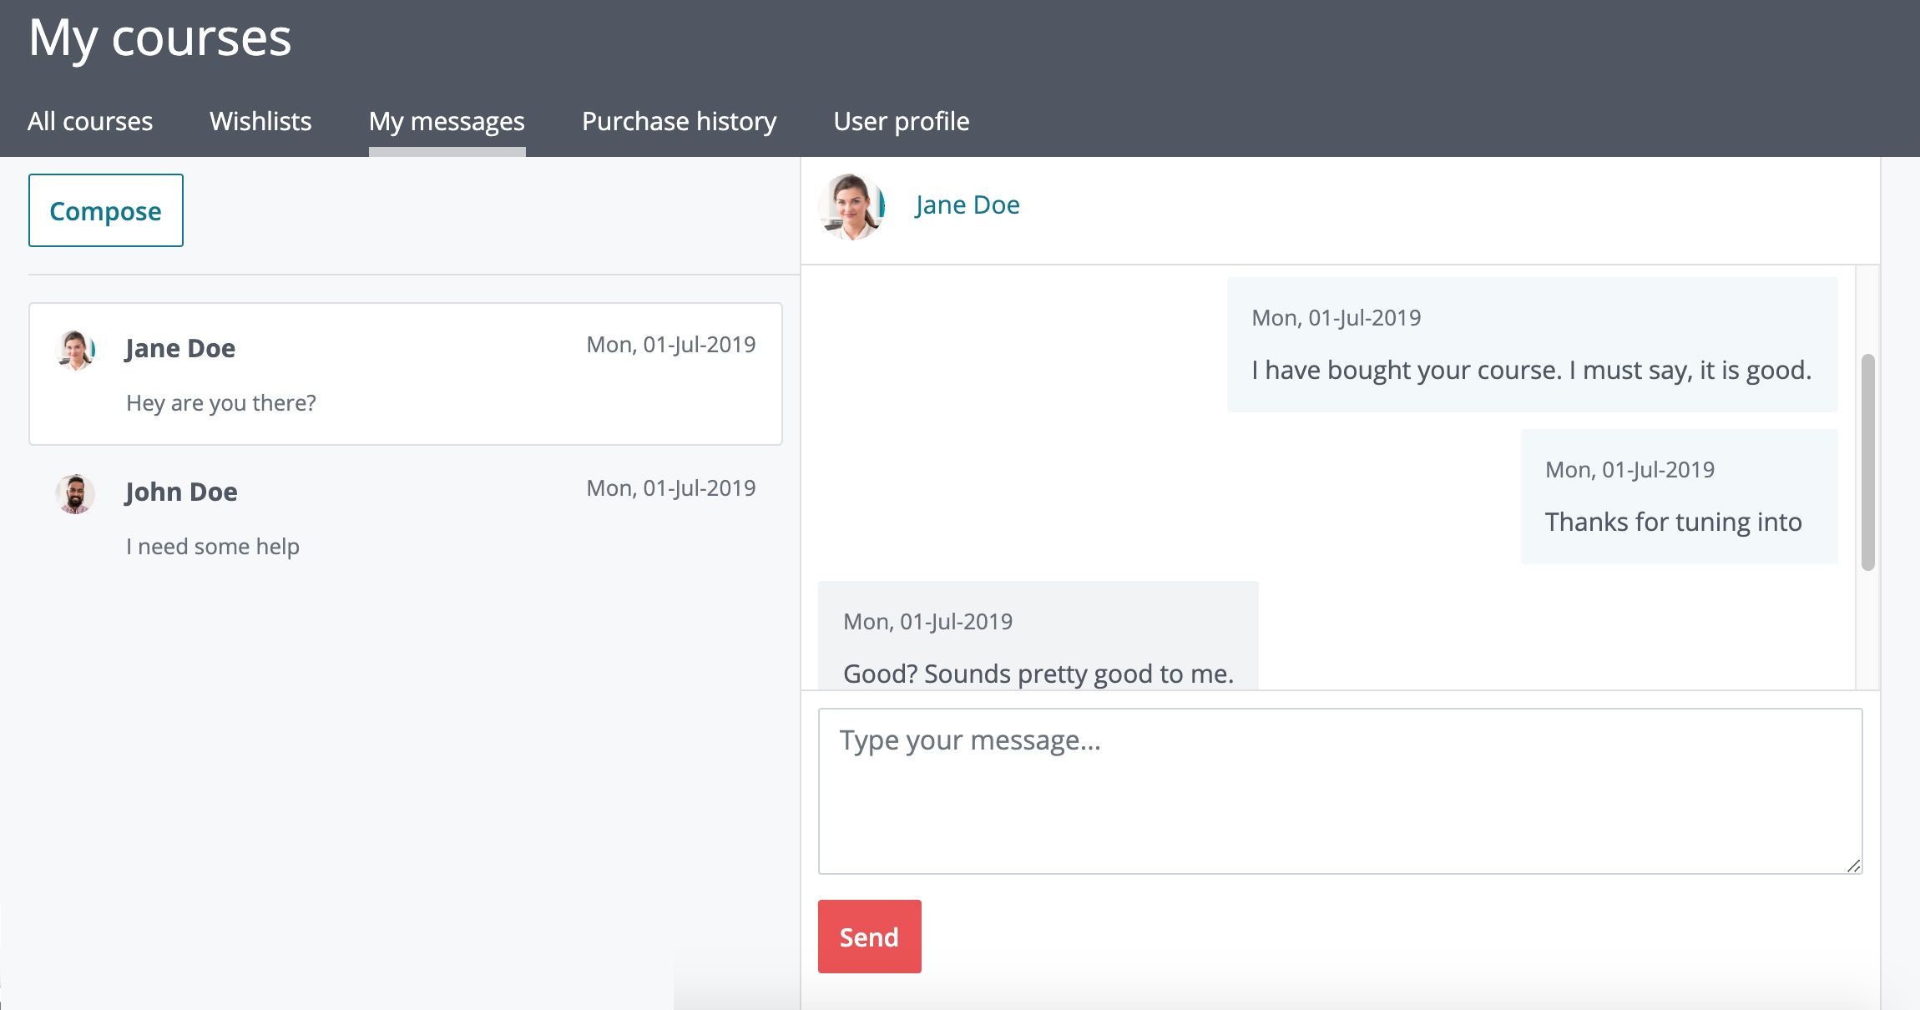
Task: Select the My messages tab
Action: (447, 122)
